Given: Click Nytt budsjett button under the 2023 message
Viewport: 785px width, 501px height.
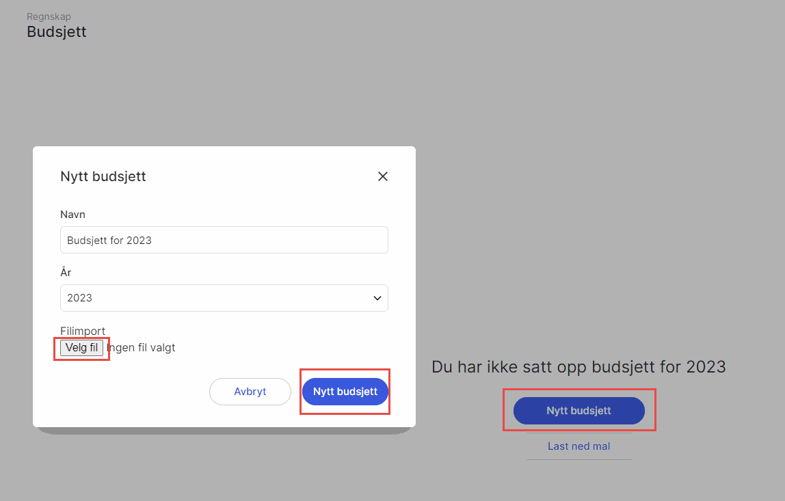Looking at the screenshot, I should pyautogui.click(x=578, y=410).
